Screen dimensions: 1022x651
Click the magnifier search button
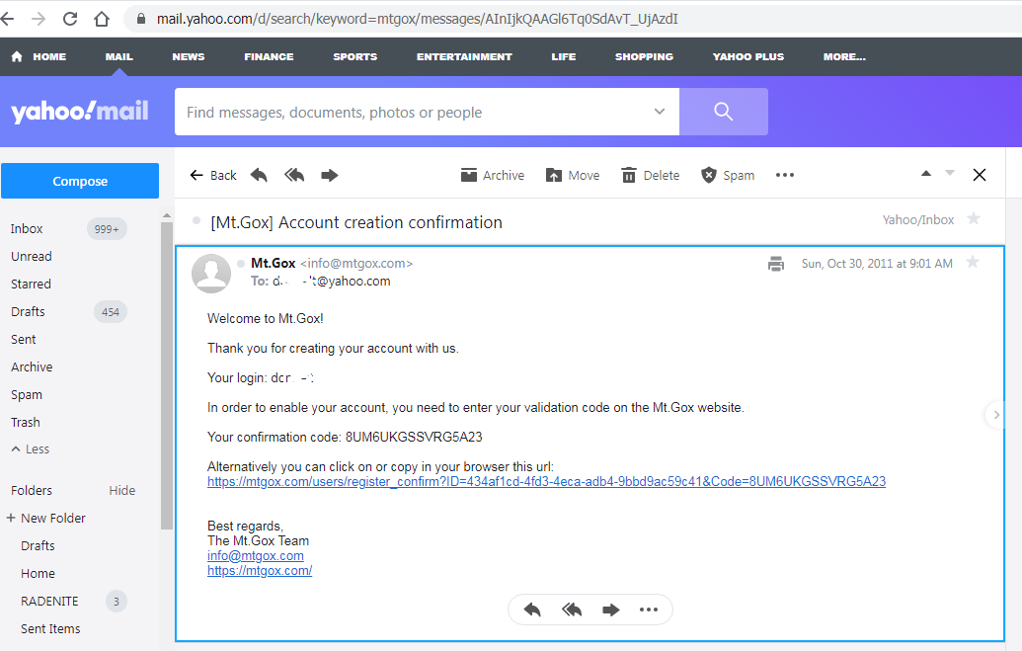tap(724, 112)
